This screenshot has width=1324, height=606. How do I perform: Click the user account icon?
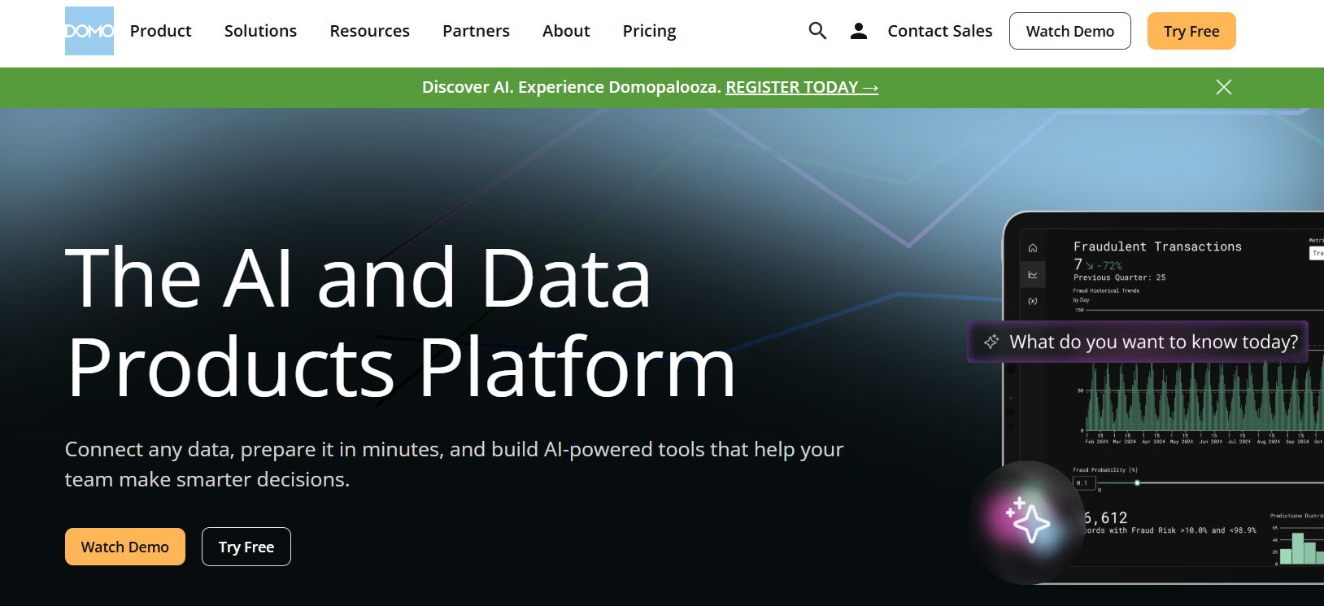pyautogui.click(x=859, y=31)
